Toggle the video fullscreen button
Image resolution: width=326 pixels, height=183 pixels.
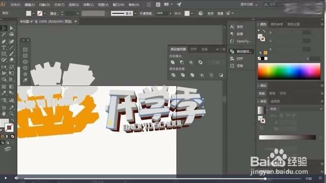pos(320,178)
